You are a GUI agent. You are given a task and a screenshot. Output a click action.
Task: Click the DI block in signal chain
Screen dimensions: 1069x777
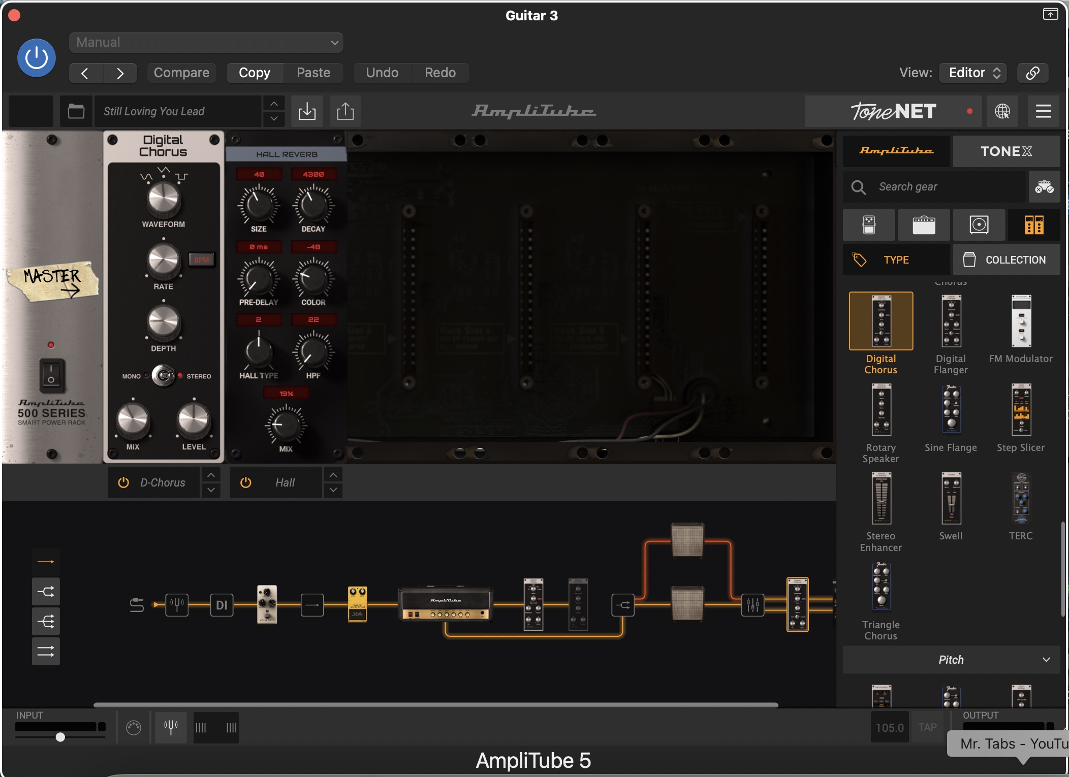pos(222,605)
